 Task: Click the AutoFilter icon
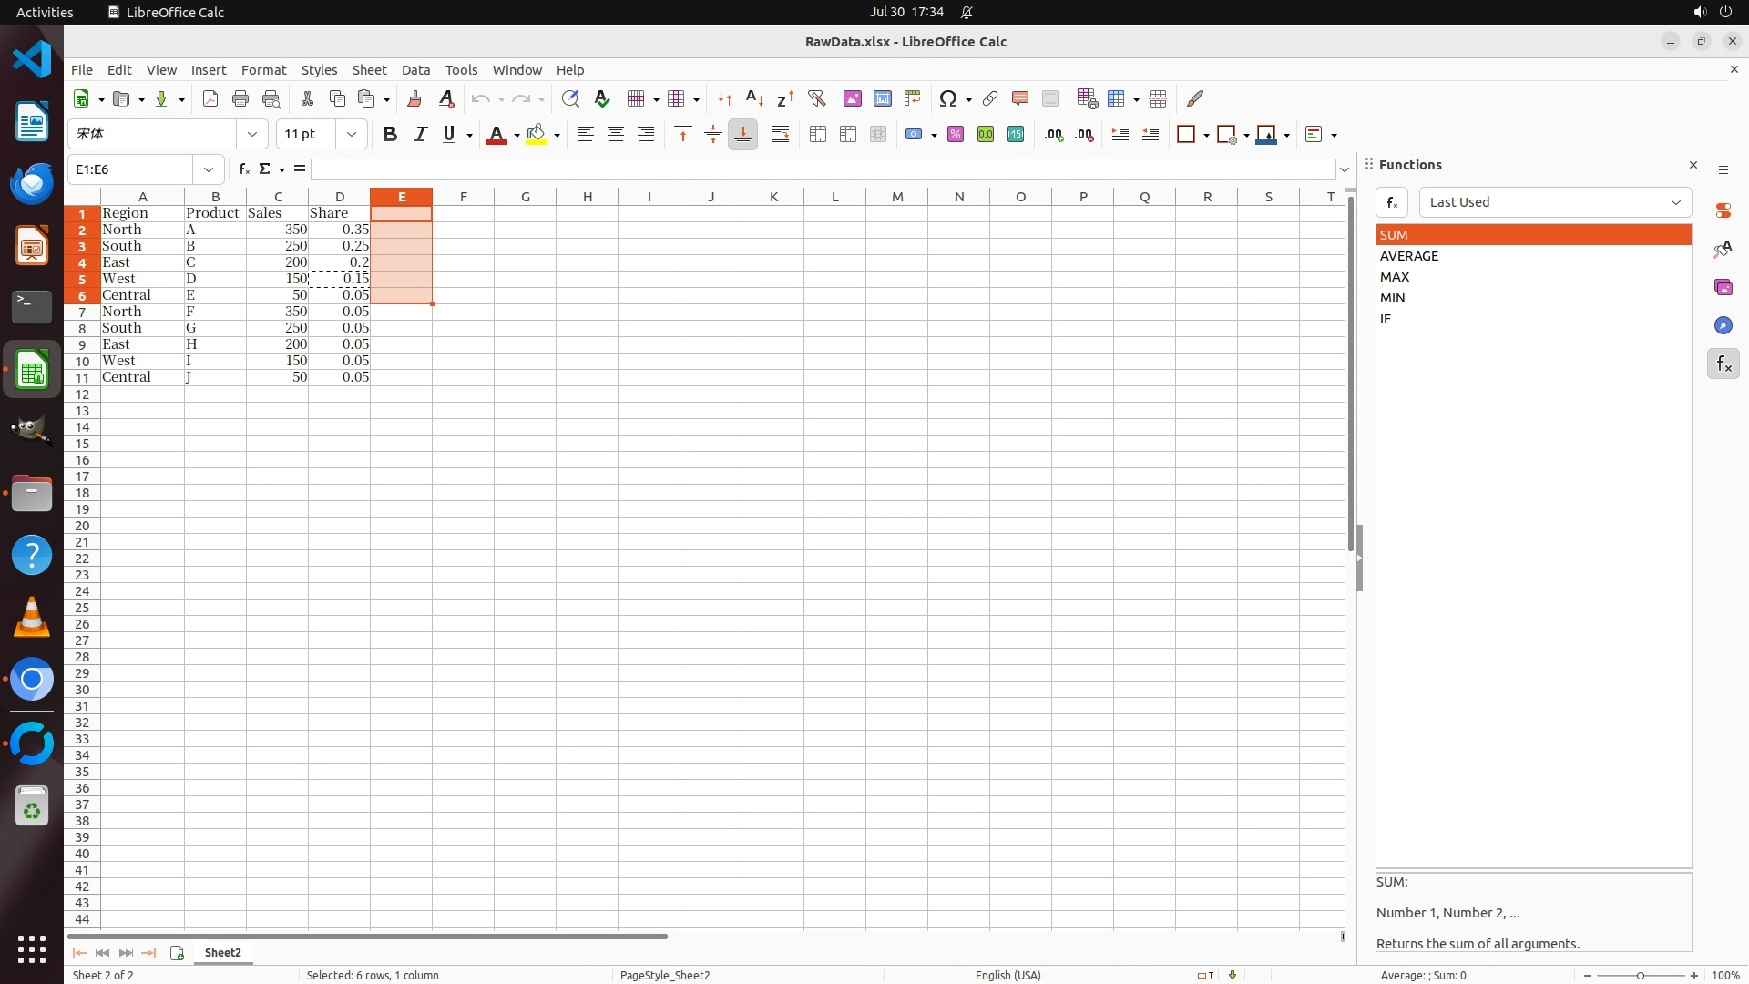pos(816,98)
